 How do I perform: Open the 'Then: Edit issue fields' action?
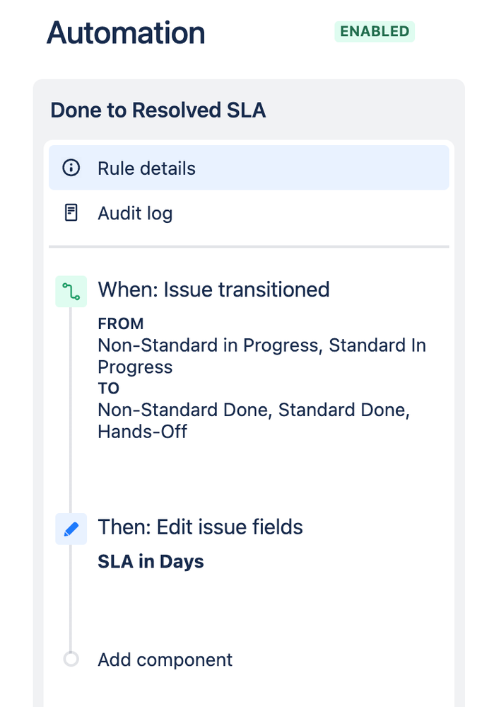(200, 527)
